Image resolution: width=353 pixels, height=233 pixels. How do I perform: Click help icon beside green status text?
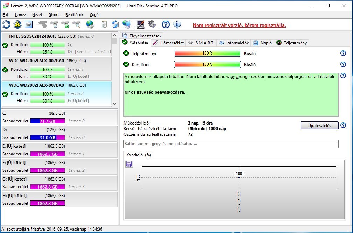pos(343,76)
